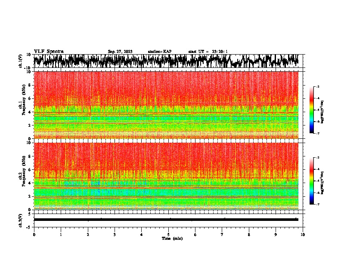341x263 pixels.
Task: Click ch.1 spectrogram frequency tick '2'
Action: point(30,125)
